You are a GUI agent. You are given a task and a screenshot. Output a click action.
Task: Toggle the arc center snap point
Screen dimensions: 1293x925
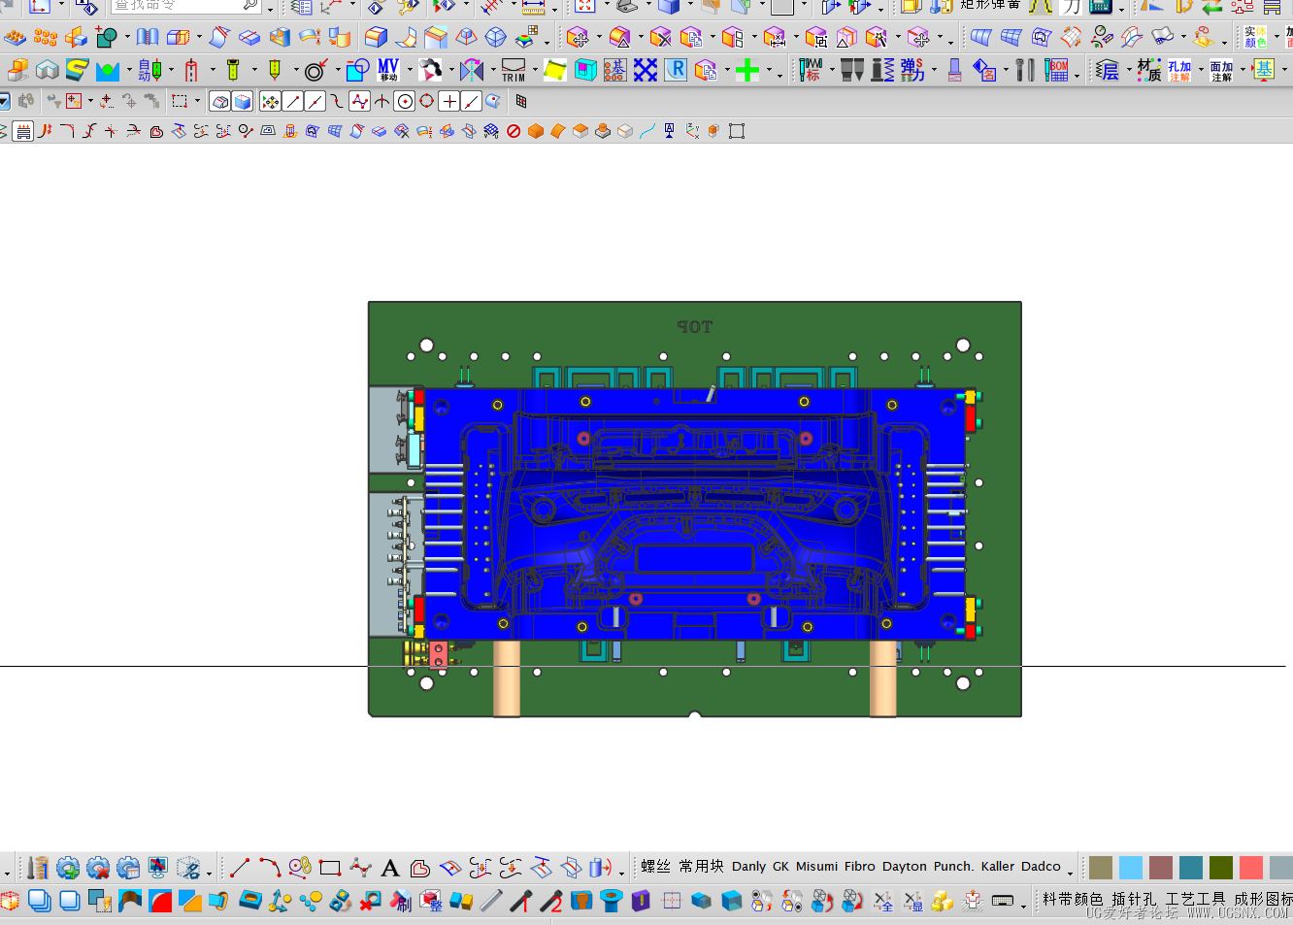405,101
